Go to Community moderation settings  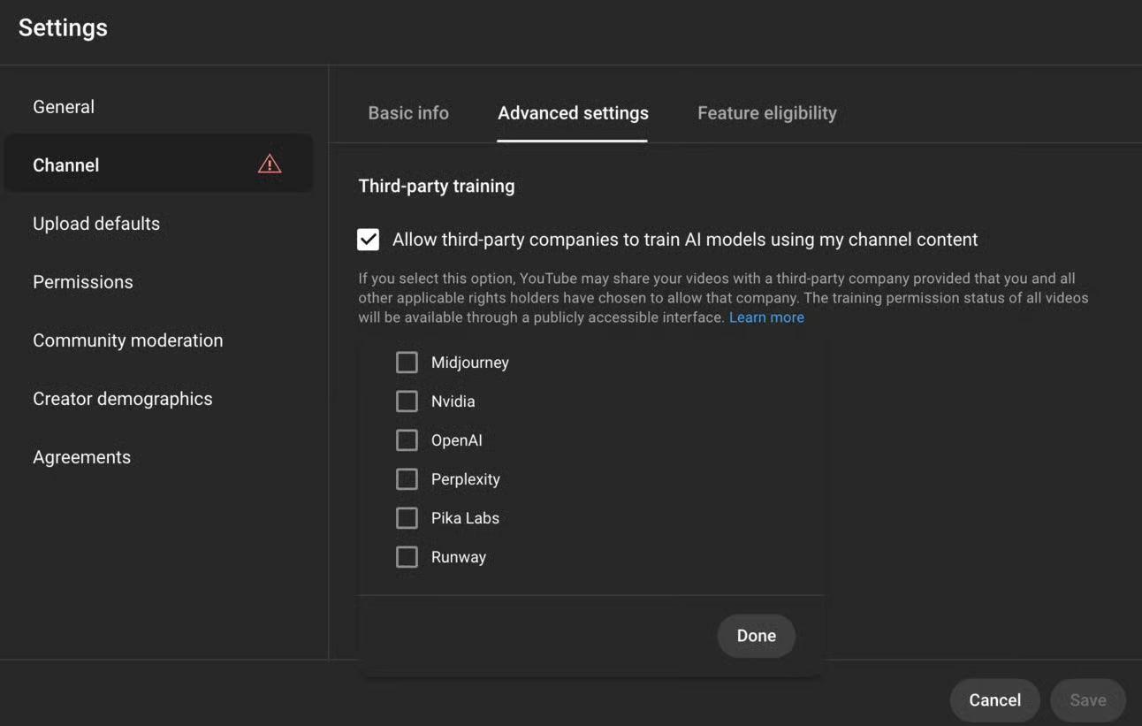click(x=127, y=340)
